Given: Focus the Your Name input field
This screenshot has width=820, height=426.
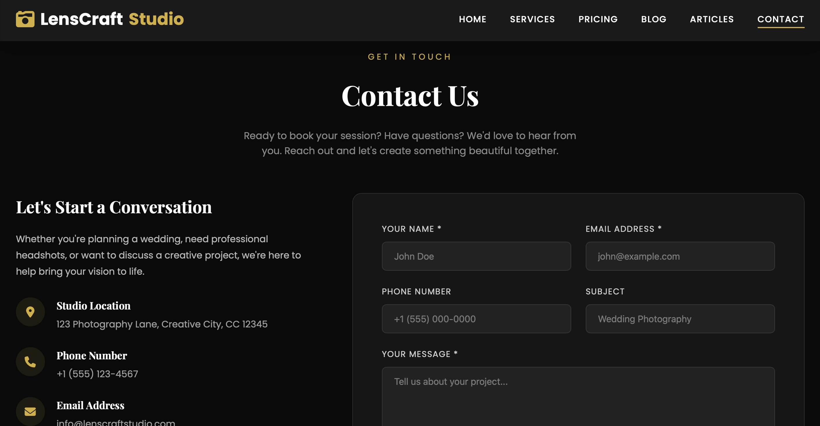Looking at the screenshot, I should 476,256.
